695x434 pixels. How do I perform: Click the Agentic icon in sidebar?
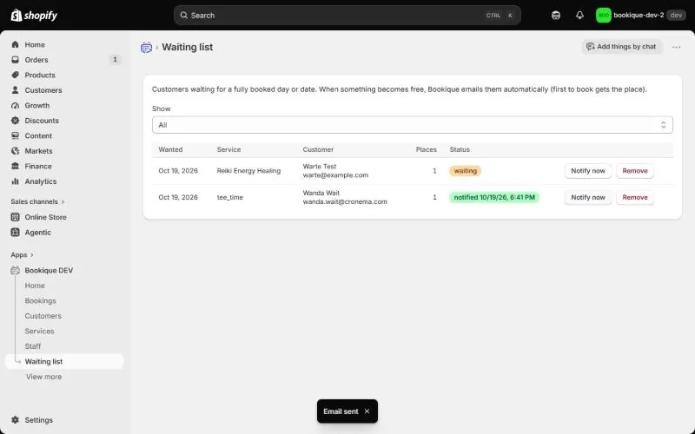point(15,232)
